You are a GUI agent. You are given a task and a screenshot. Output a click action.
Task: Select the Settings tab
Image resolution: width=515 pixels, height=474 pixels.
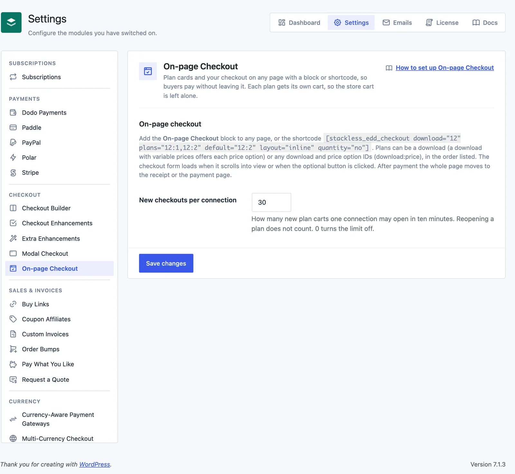(x=351, y=23)
